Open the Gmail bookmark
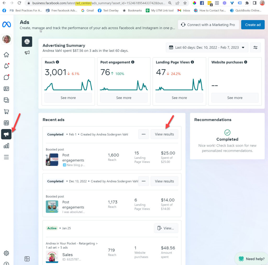 87,10
